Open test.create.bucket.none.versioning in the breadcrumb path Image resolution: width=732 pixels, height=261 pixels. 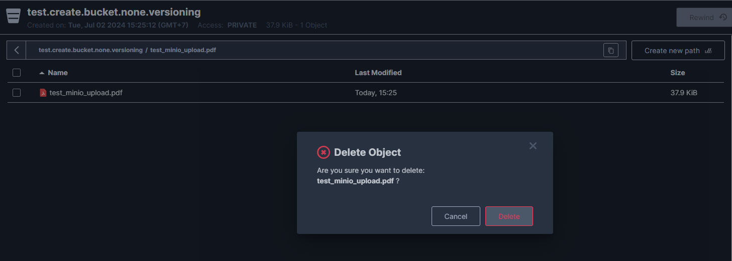tap(90, 50)
